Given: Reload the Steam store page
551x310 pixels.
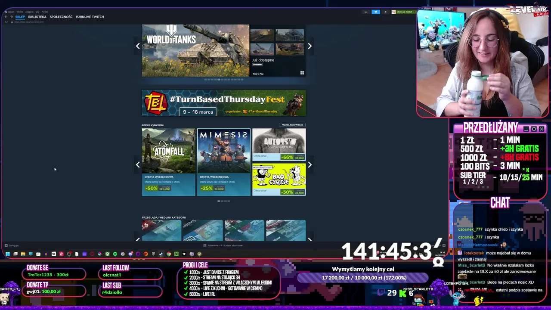Looking at the screenshot, I should [6, 22].
